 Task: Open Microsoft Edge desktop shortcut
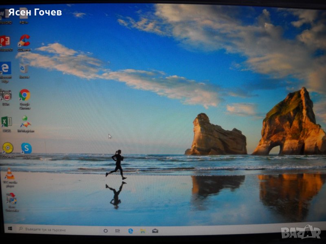click(x=5, y=68)
